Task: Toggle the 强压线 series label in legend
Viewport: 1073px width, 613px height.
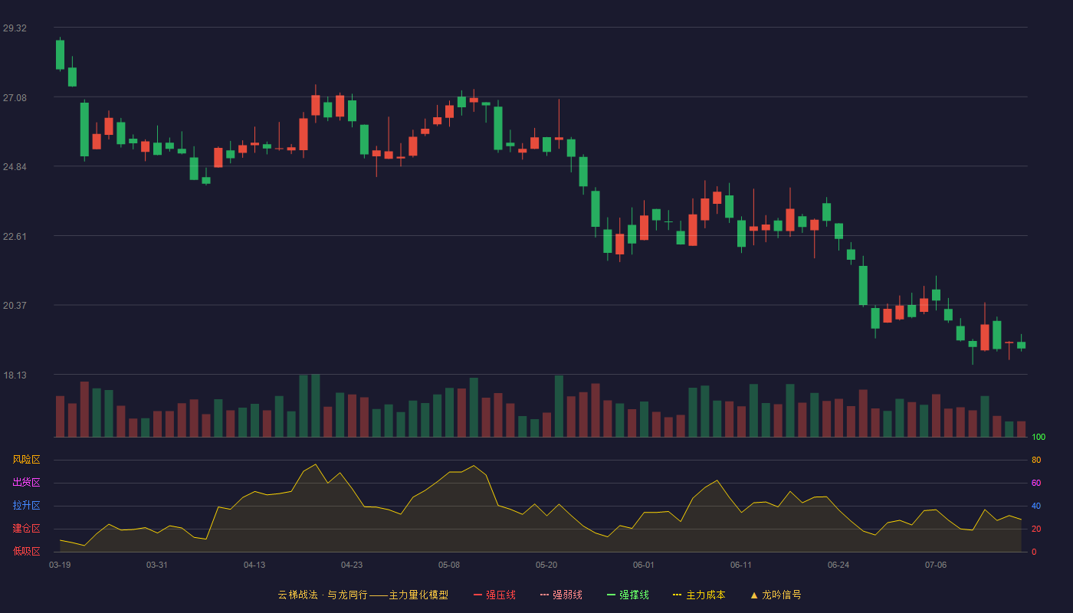Action: point(500,595)
